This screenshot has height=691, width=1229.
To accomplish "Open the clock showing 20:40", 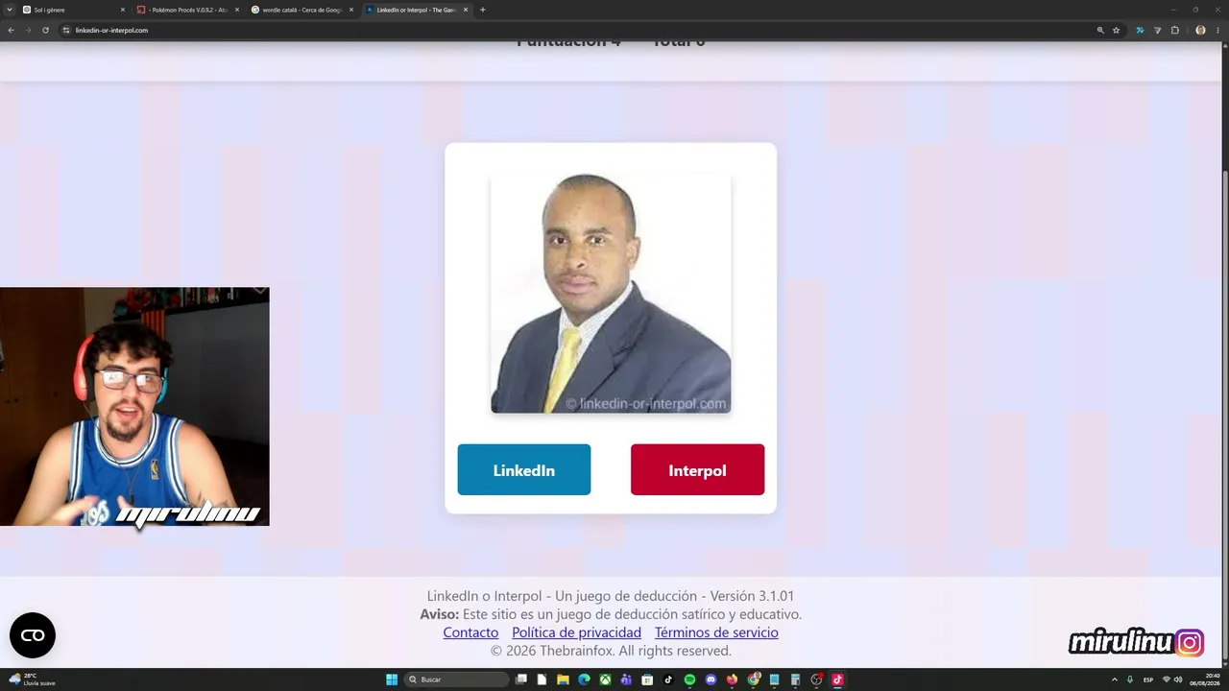I will tap(1205, 679).
